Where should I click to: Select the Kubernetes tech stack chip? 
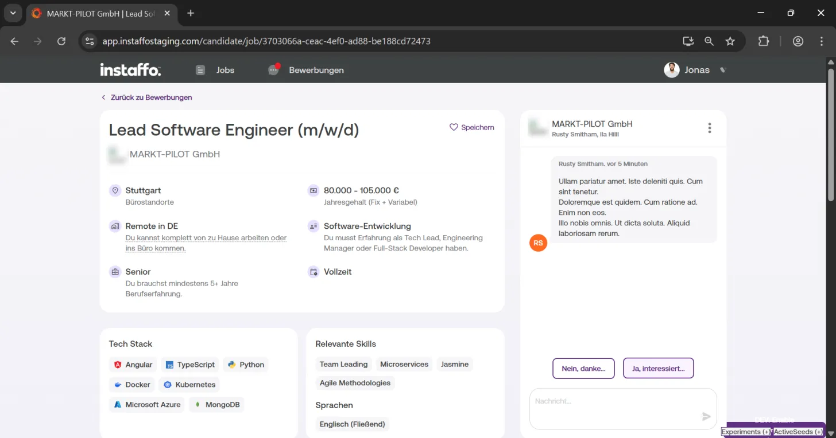pyautogui.click(x=189, y=385)
